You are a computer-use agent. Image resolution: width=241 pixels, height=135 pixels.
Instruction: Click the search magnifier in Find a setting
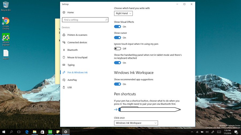(106, 20)
